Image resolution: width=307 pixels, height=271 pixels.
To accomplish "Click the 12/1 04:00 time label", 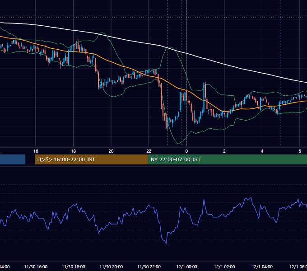I will (262, 267).
